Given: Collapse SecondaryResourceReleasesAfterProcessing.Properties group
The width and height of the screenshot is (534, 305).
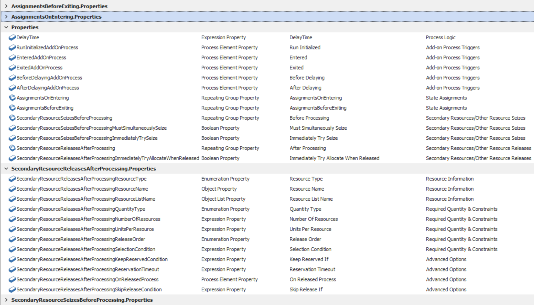Looking at the screenshot, I should click(x=6, y=169).
